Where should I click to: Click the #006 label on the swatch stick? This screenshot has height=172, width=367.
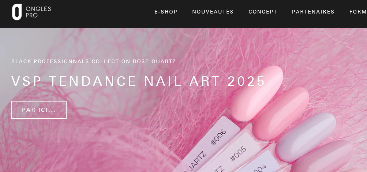click(x=218, y=137)
